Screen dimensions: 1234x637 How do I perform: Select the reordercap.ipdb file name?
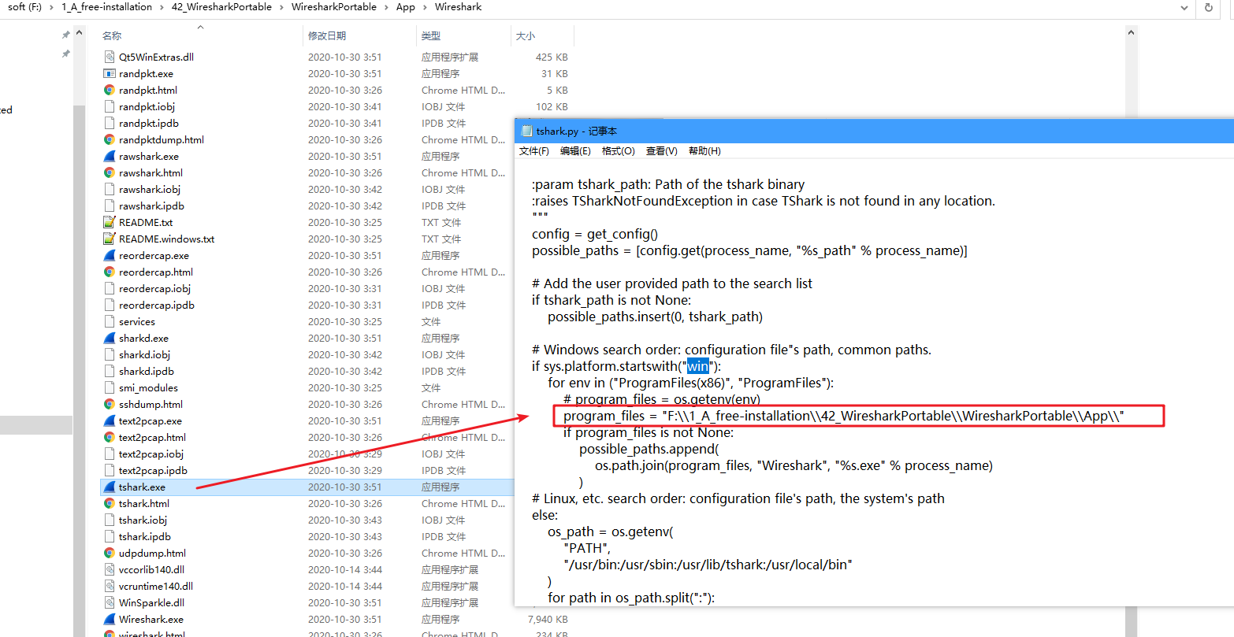tap(157, 305)
